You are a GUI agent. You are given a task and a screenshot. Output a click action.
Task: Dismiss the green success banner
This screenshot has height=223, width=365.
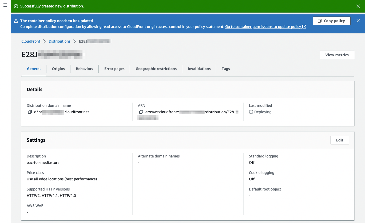pyautogui.click(x=358, y=6)
